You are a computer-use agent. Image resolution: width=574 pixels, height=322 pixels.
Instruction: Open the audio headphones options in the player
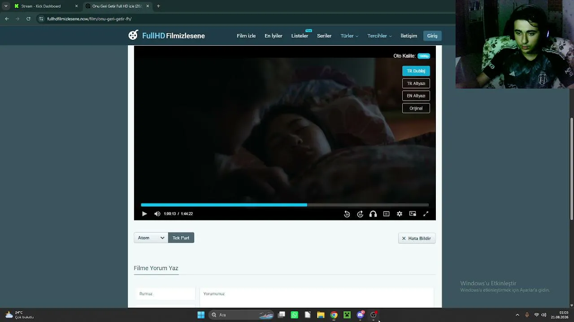tap(373, 214)
